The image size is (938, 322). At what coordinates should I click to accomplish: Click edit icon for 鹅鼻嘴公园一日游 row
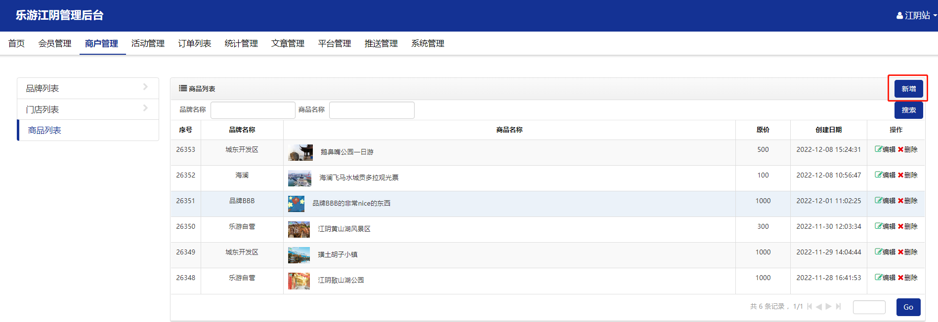879,149
